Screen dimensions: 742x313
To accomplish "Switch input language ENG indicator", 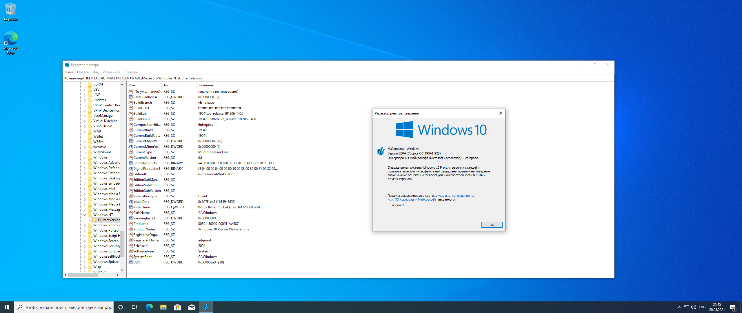I will click(702, 307).
